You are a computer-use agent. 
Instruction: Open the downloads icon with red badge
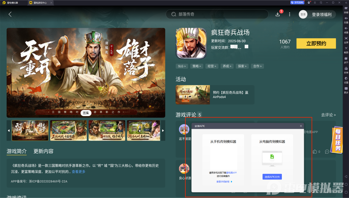point(278,14)
